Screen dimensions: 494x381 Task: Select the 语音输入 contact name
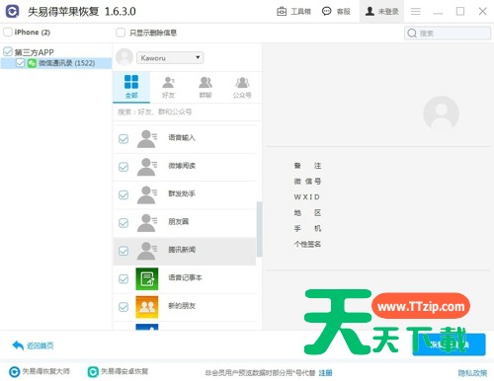(182, 137)
